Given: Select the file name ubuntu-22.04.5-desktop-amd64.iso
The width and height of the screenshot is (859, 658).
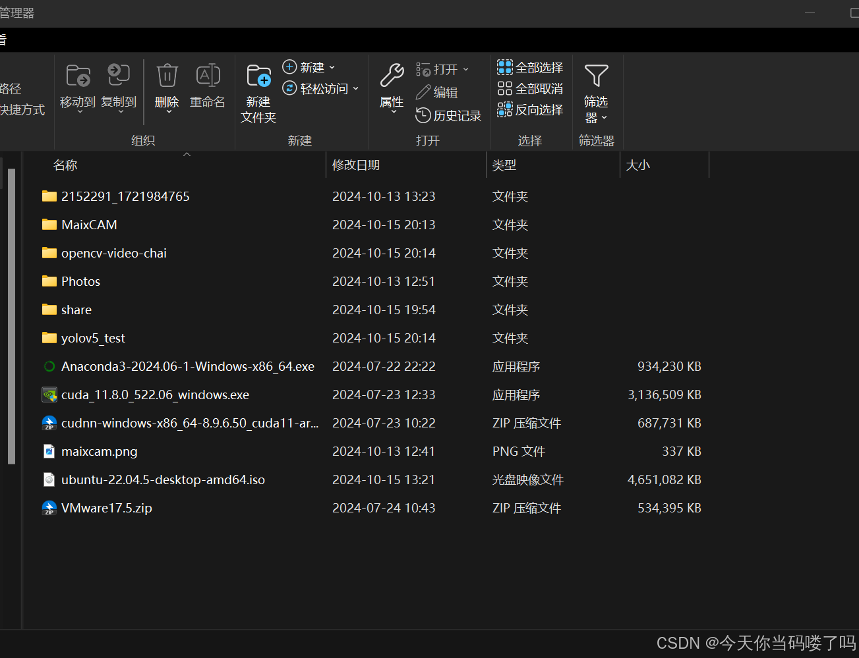Looking at the screenshot, I should (163, 480).
